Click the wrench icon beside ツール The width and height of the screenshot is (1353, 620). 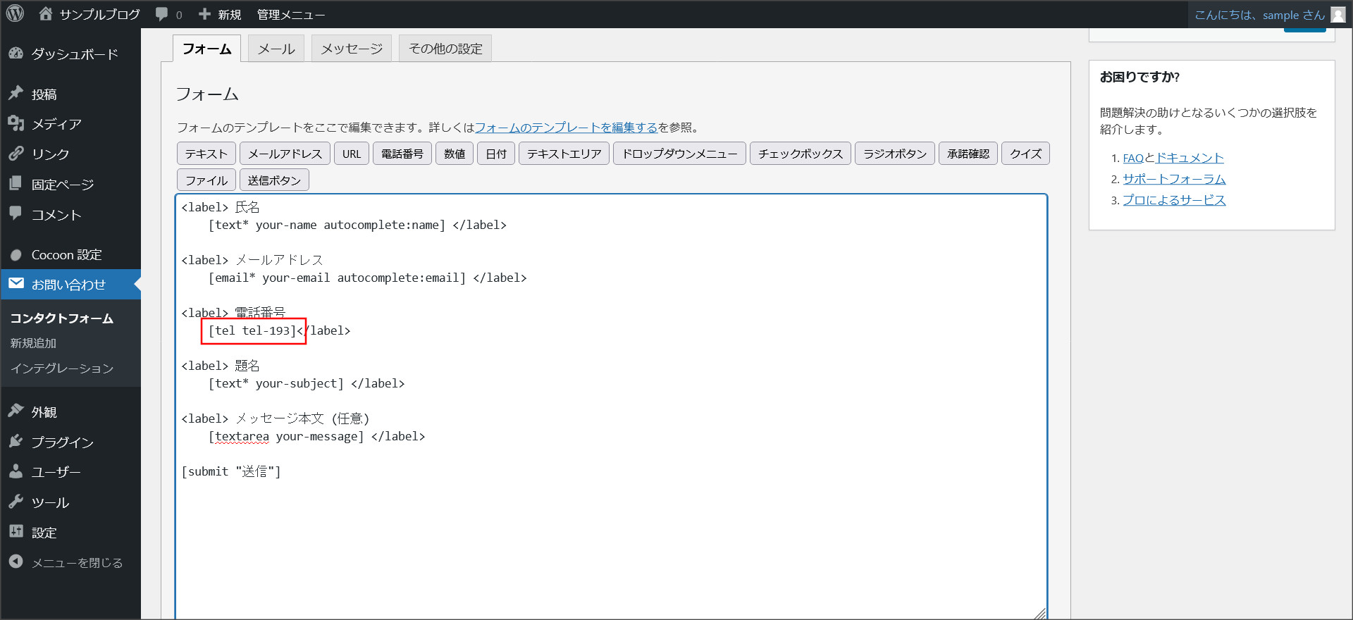tap(16, 502)
